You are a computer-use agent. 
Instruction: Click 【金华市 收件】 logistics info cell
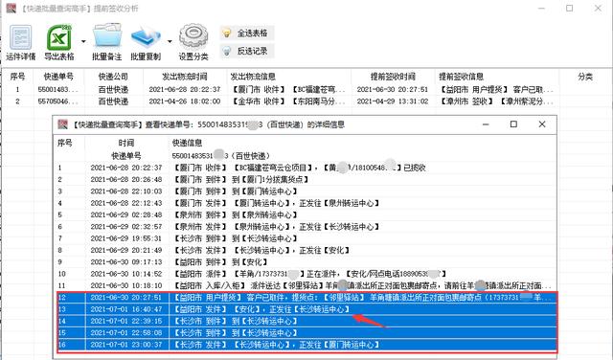coord(288,101)
